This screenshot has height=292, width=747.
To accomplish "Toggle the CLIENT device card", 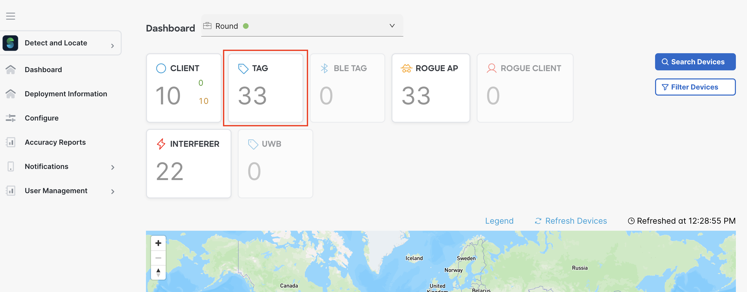I will pyautogui.click(x=184, y=88).
